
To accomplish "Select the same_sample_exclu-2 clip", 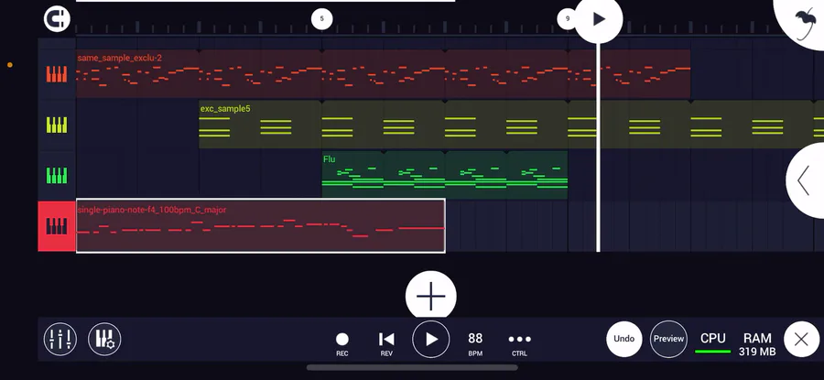I will (383, 74).
